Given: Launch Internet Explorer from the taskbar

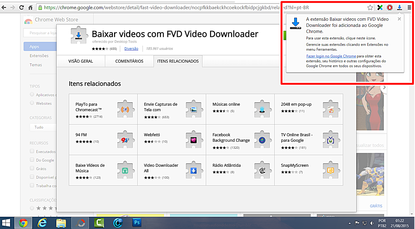Looking at the screenshot, I should pyautogui.click(x=42, y=223).
